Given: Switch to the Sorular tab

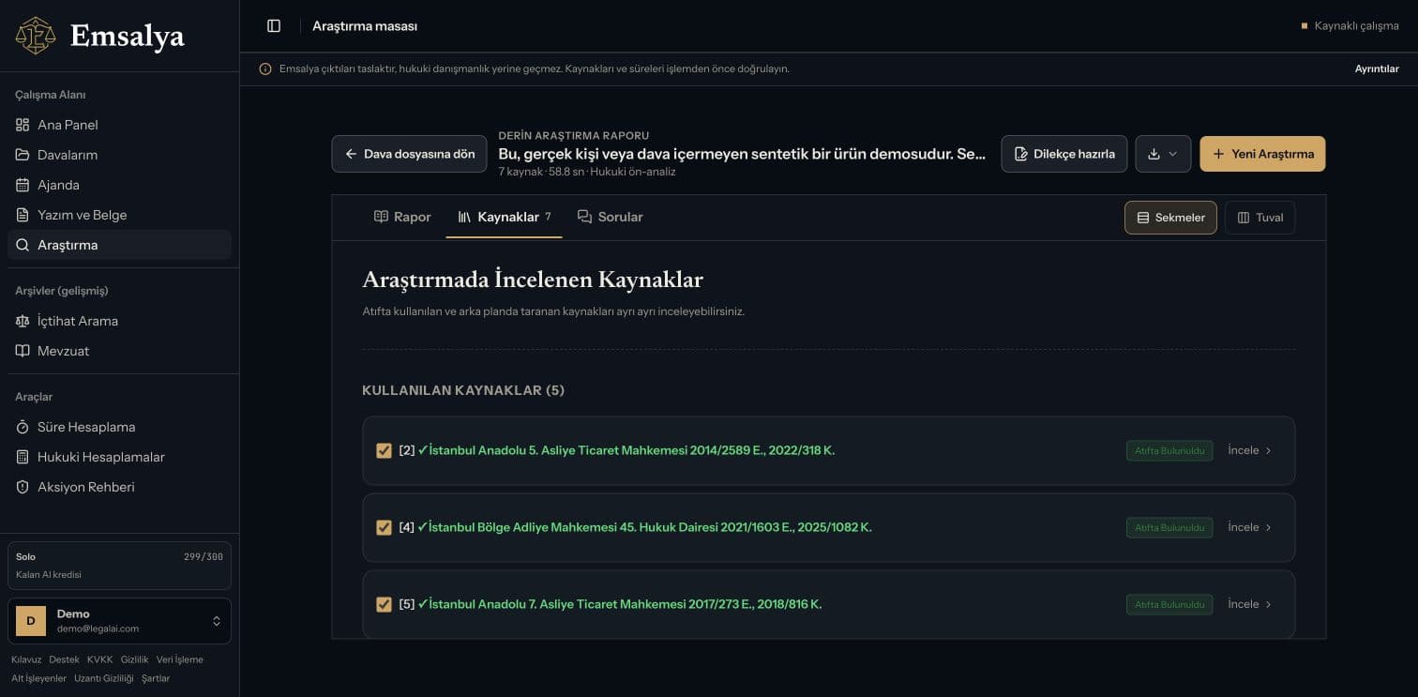Looking at the screenshot, I should [x=611, y=217].
